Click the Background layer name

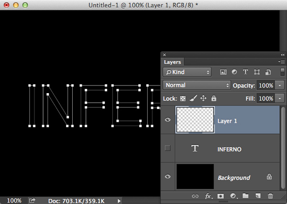pyautogui.click(x=234, y=178)
